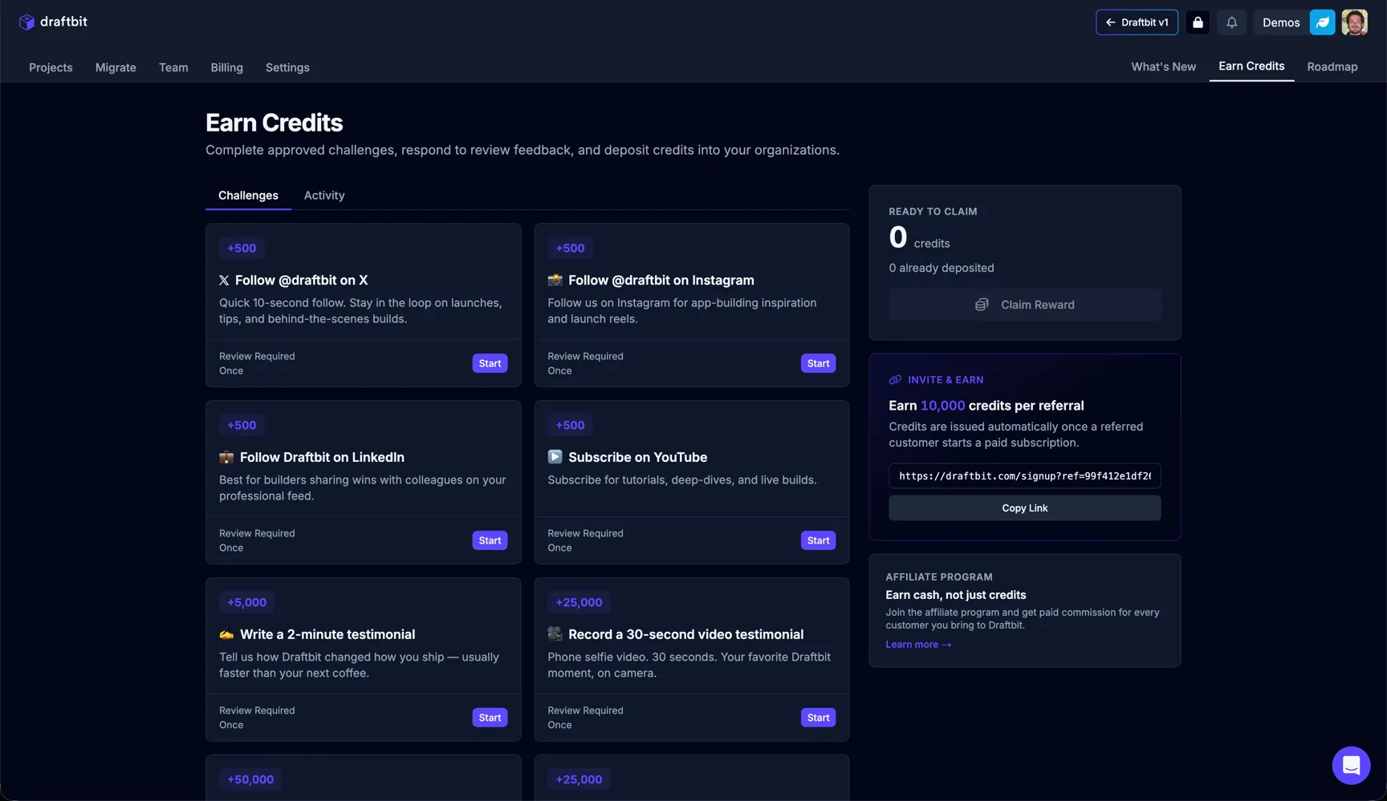The width and height of the screenshot is (1387, 801).
Task: Click the +50,000 credits badge
Action: click(250, 779)
